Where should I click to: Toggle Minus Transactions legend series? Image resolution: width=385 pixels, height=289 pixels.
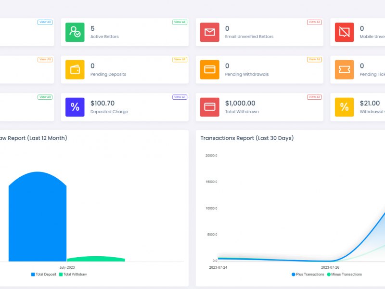coord(345,274)
